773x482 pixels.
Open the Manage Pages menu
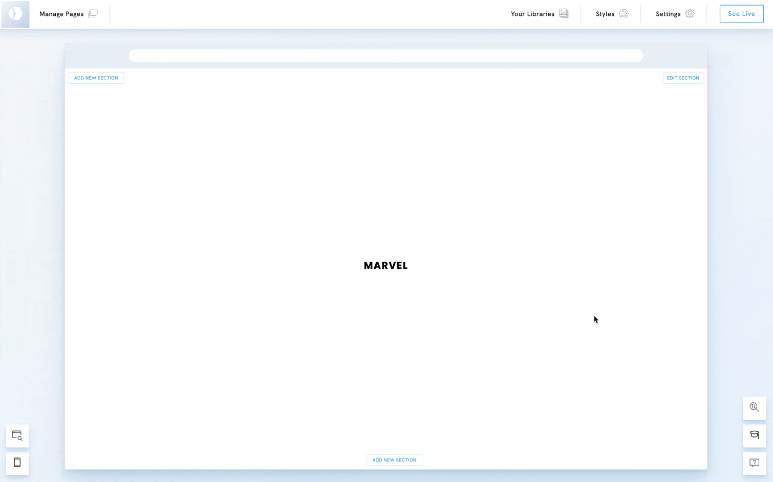pyautogui.click(x=61, y=14)
